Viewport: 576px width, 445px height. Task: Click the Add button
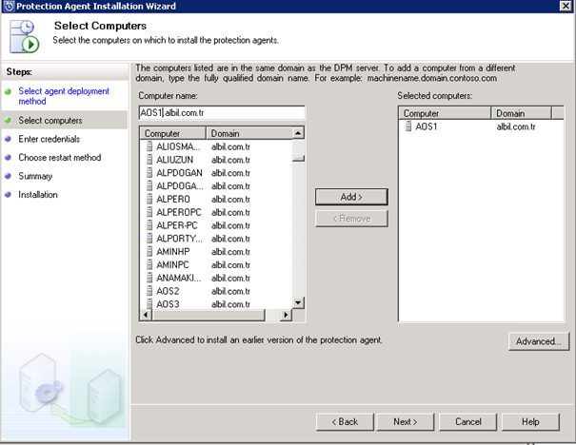coord(351,197)
